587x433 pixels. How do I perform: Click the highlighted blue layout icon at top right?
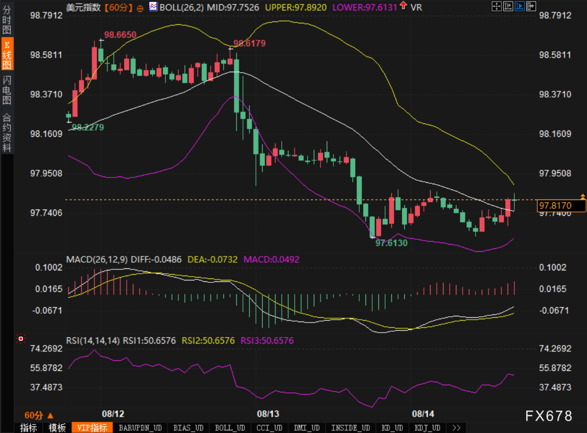point(519,6)
